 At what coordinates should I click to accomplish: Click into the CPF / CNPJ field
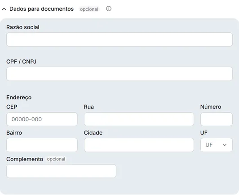click(x=119, y=74)
